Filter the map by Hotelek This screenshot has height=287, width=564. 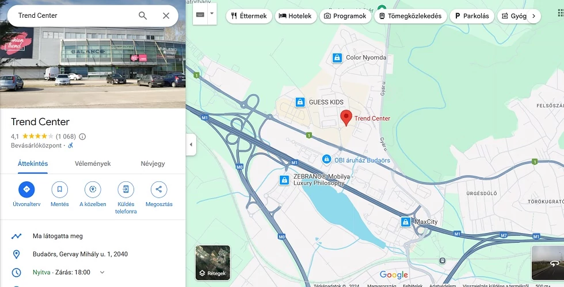coord(296,16)
